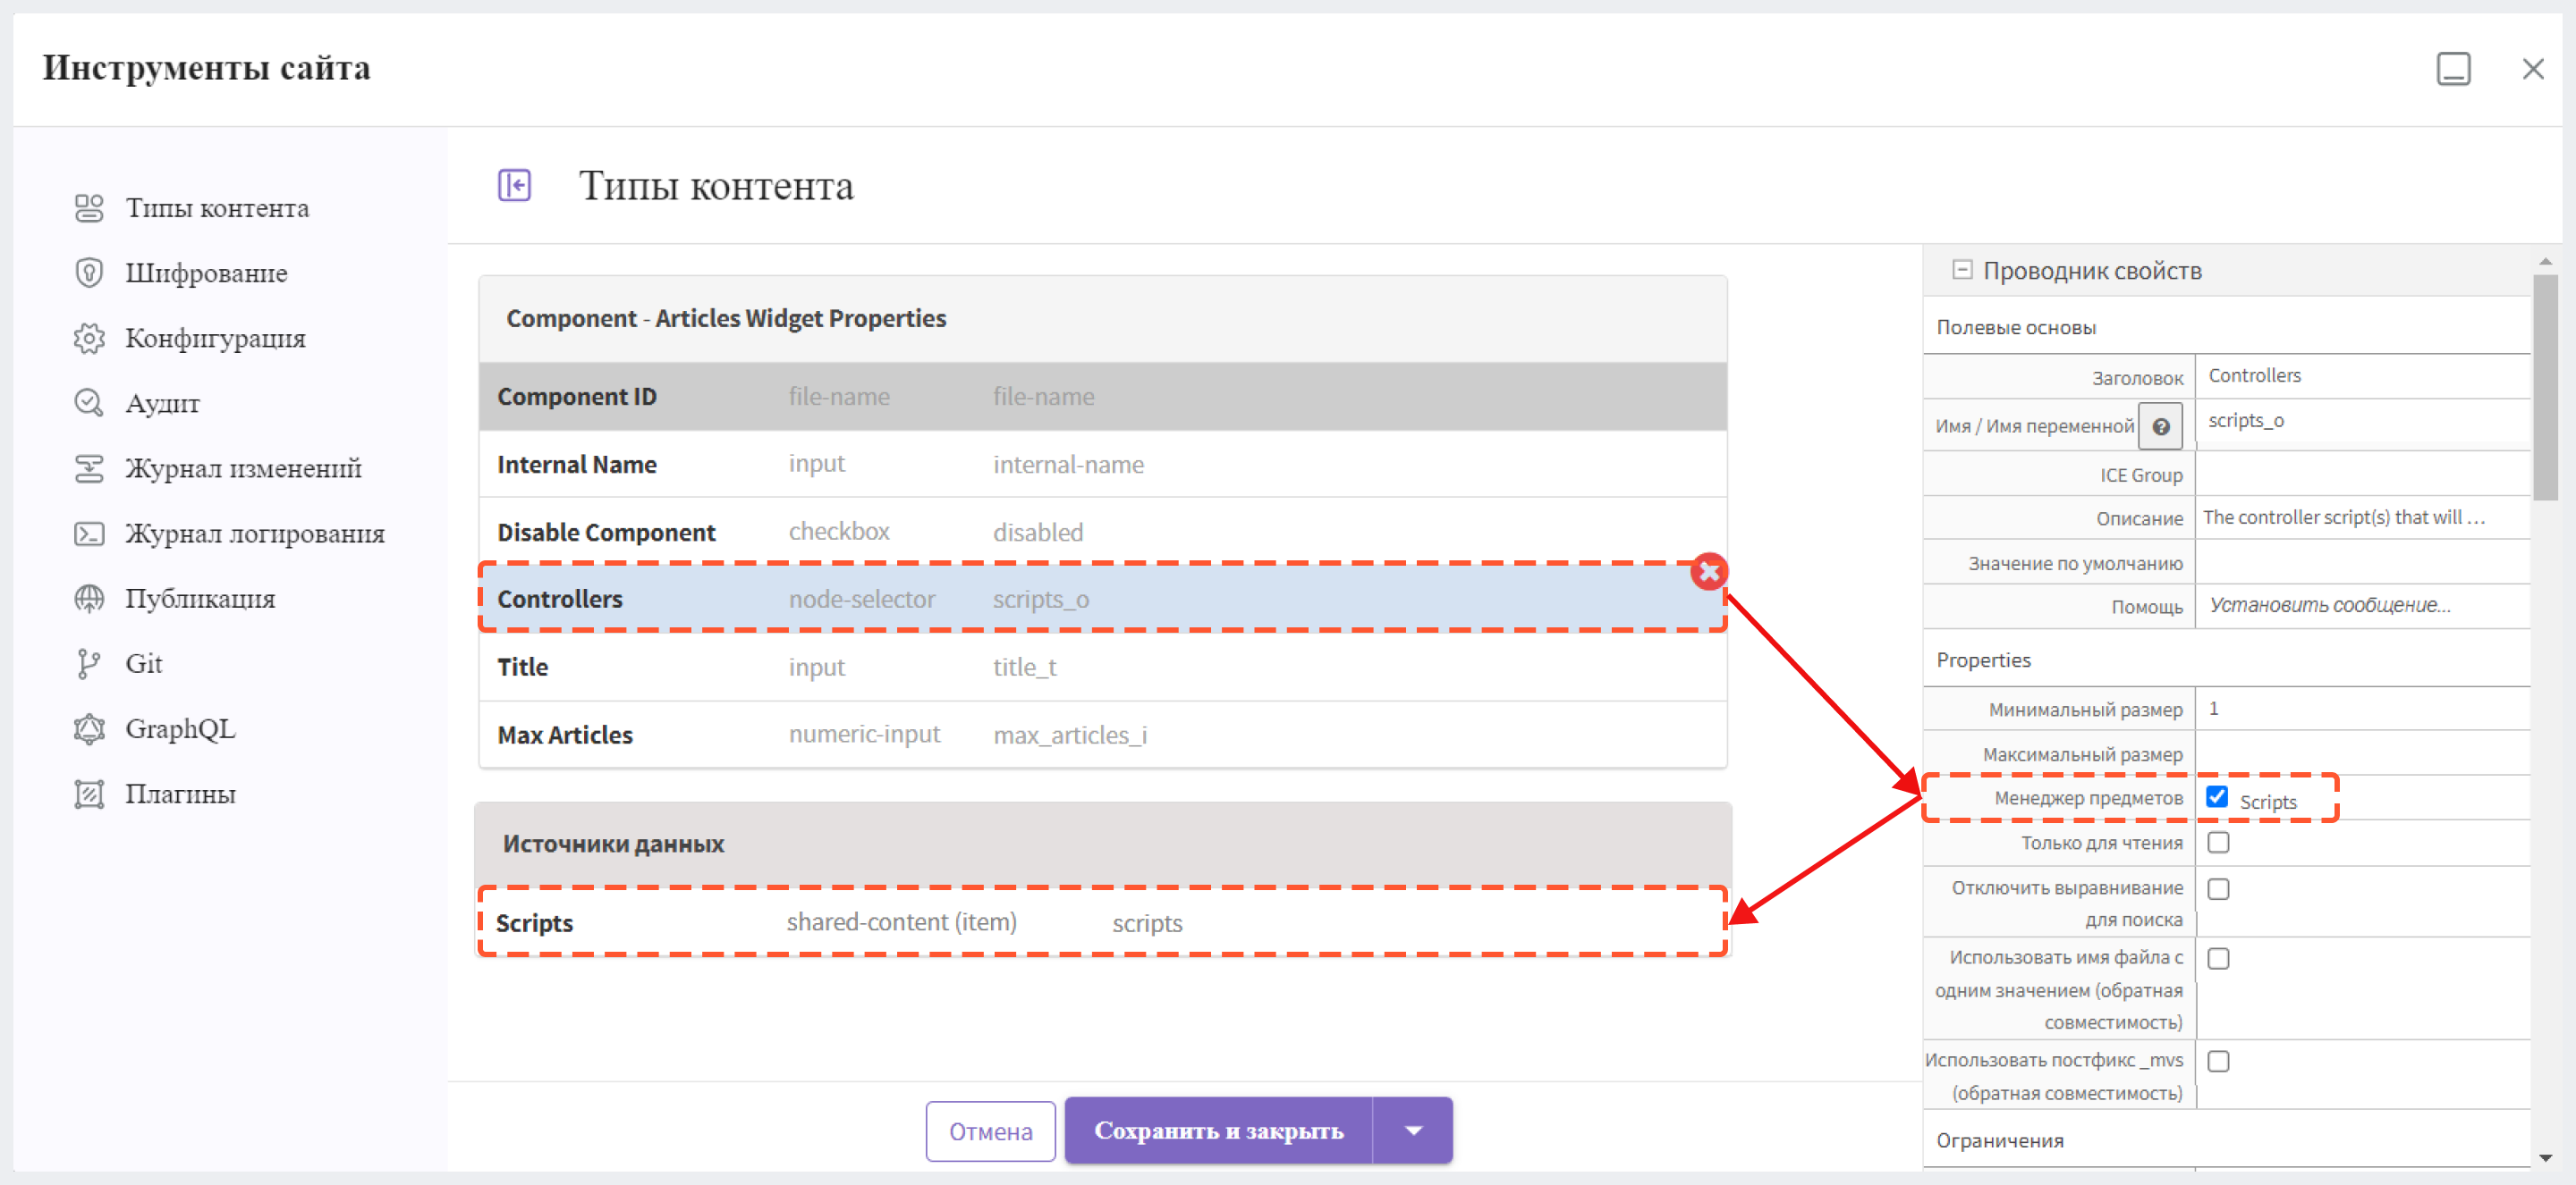
Task: Select the Controllers node-selector row
Action: (x=1102, y=599)
